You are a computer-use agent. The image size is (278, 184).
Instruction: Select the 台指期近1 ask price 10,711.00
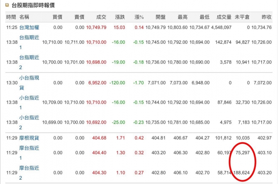[x=75, y=42]
